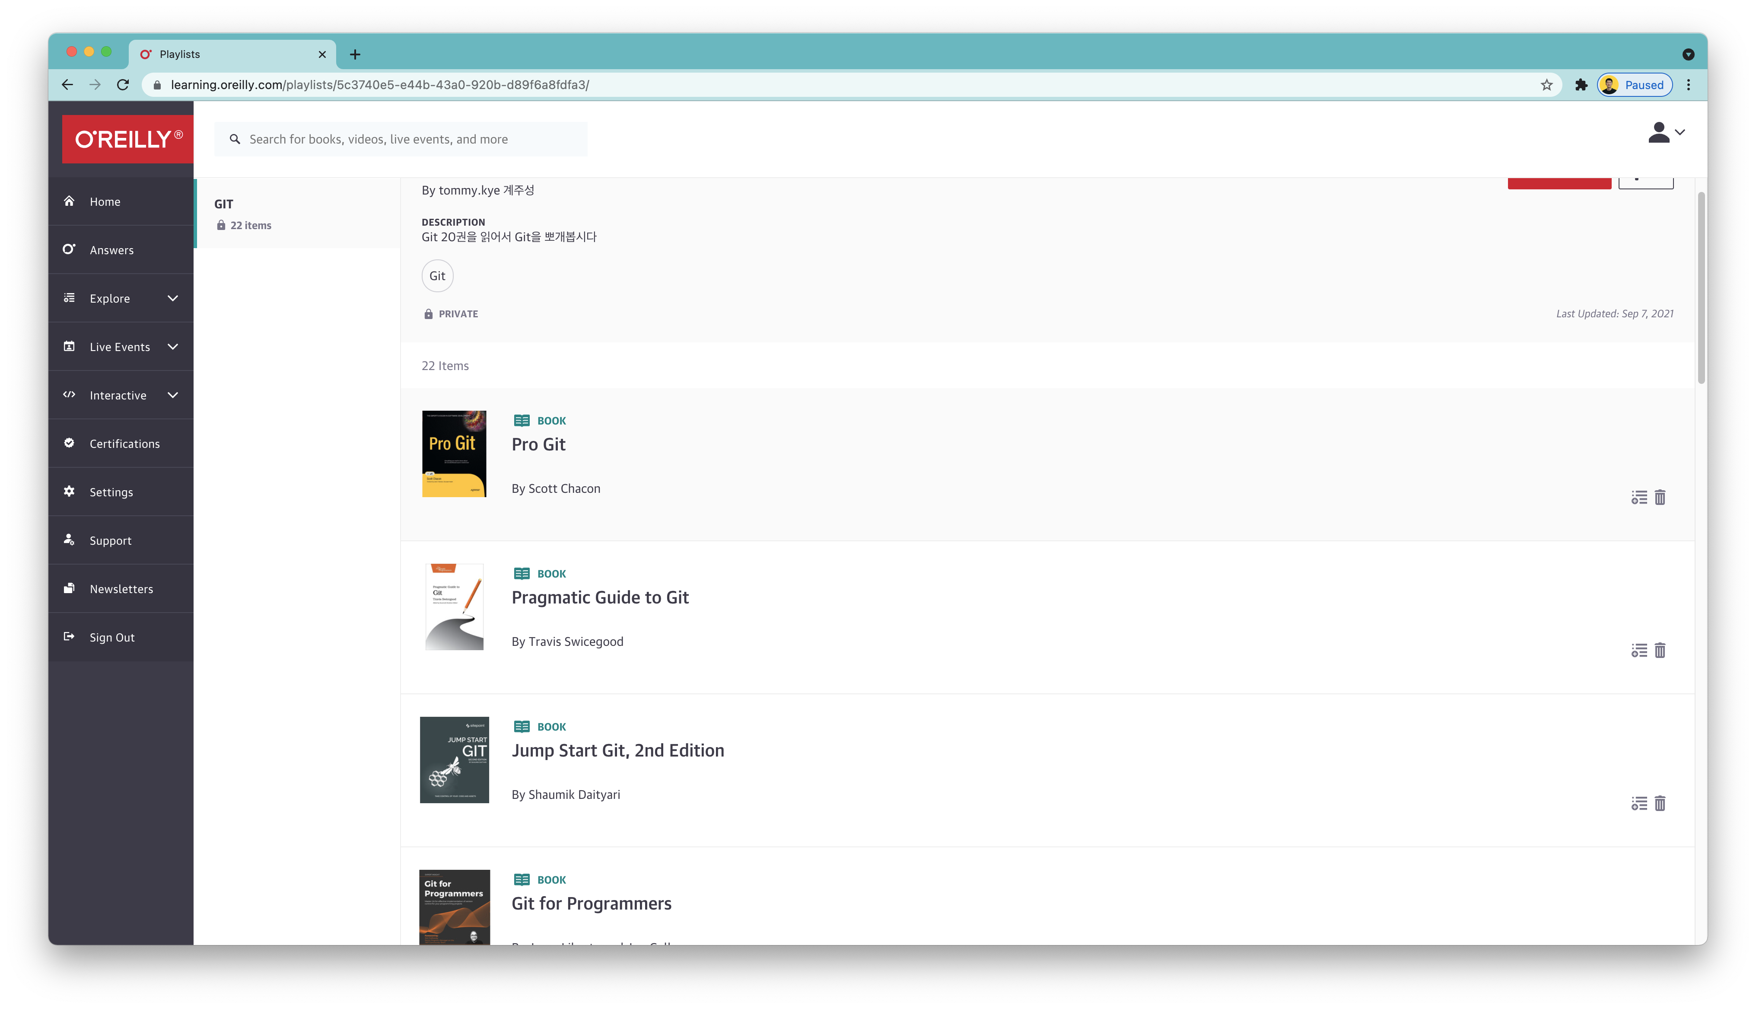Delete Jump Start Git from playlist
This screenshot has width=1756, height=1009.
coord(1661,804)
